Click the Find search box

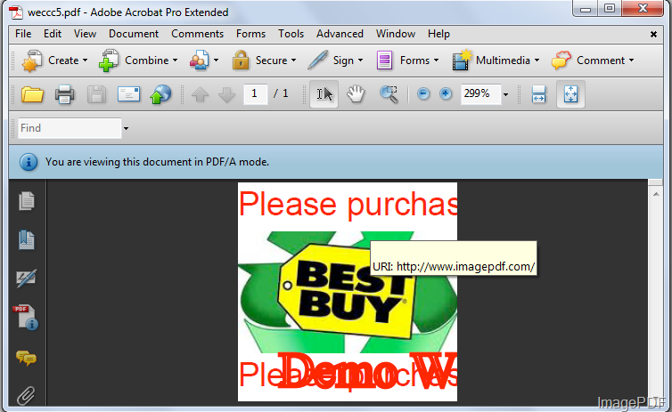[70, 128]
